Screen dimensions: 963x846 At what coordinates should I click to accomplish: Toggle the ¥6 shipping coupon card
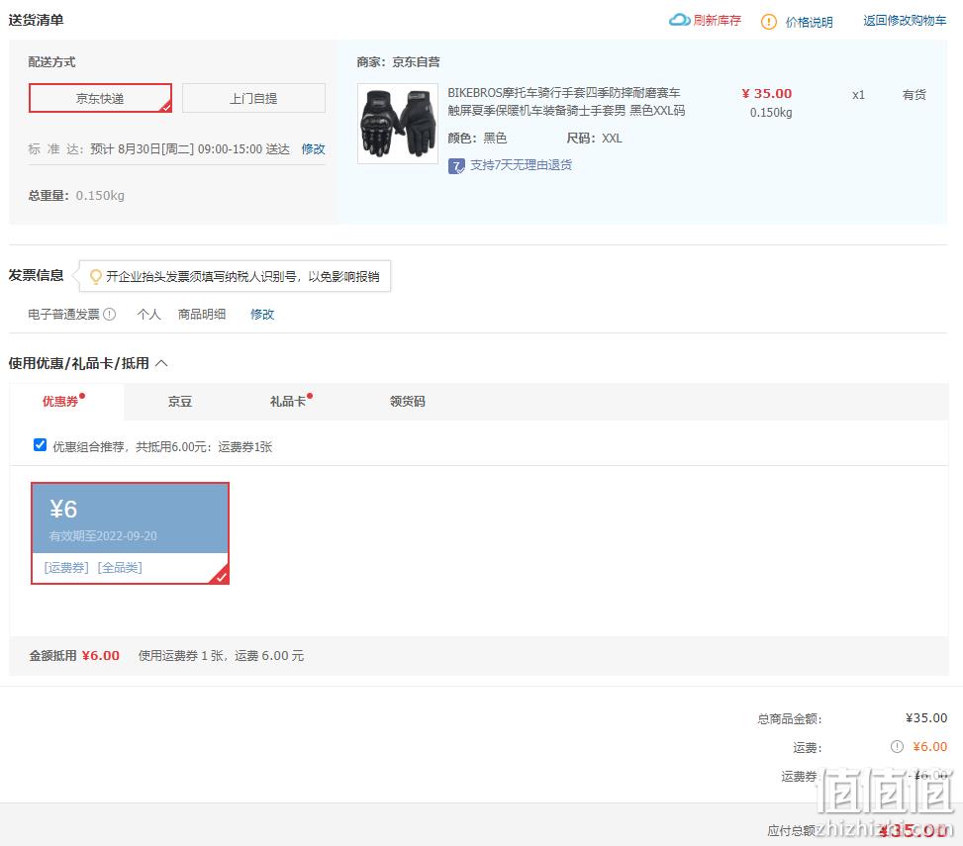pos(131,533)
